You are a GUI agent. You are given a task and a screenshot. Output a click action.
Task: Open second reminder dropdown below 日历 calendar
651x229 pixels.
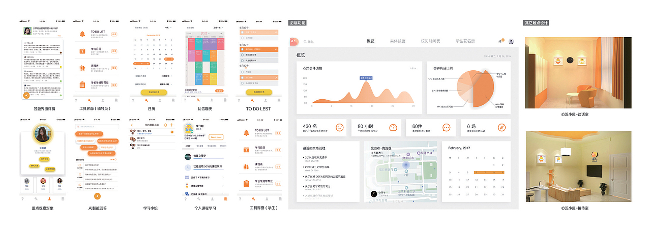click(166, 83)
